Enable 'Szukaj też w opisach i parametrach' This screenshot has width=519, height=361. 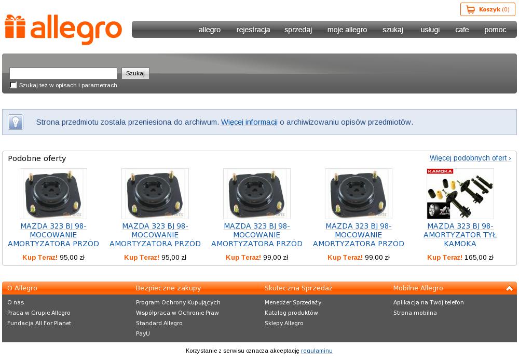point(13,85)
